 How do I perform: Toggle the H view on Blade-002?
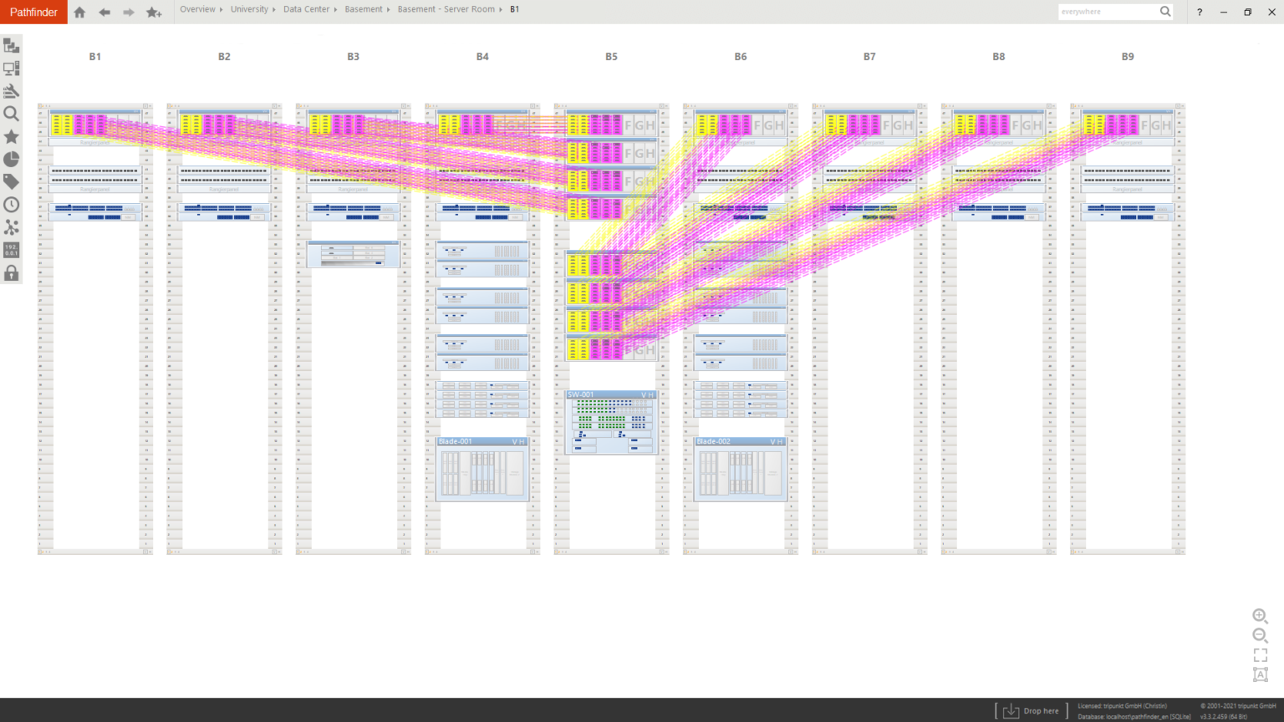(x=779, y=441)
